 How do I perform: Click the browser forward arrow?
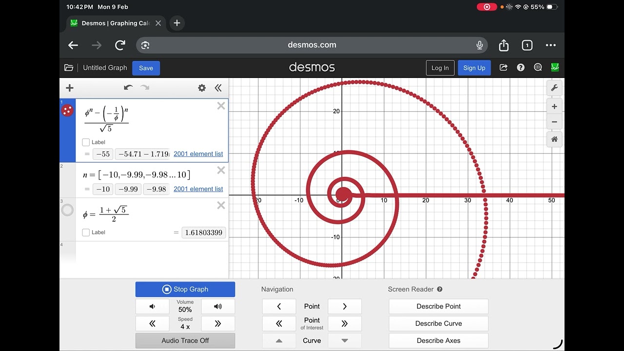pos(97,45)
